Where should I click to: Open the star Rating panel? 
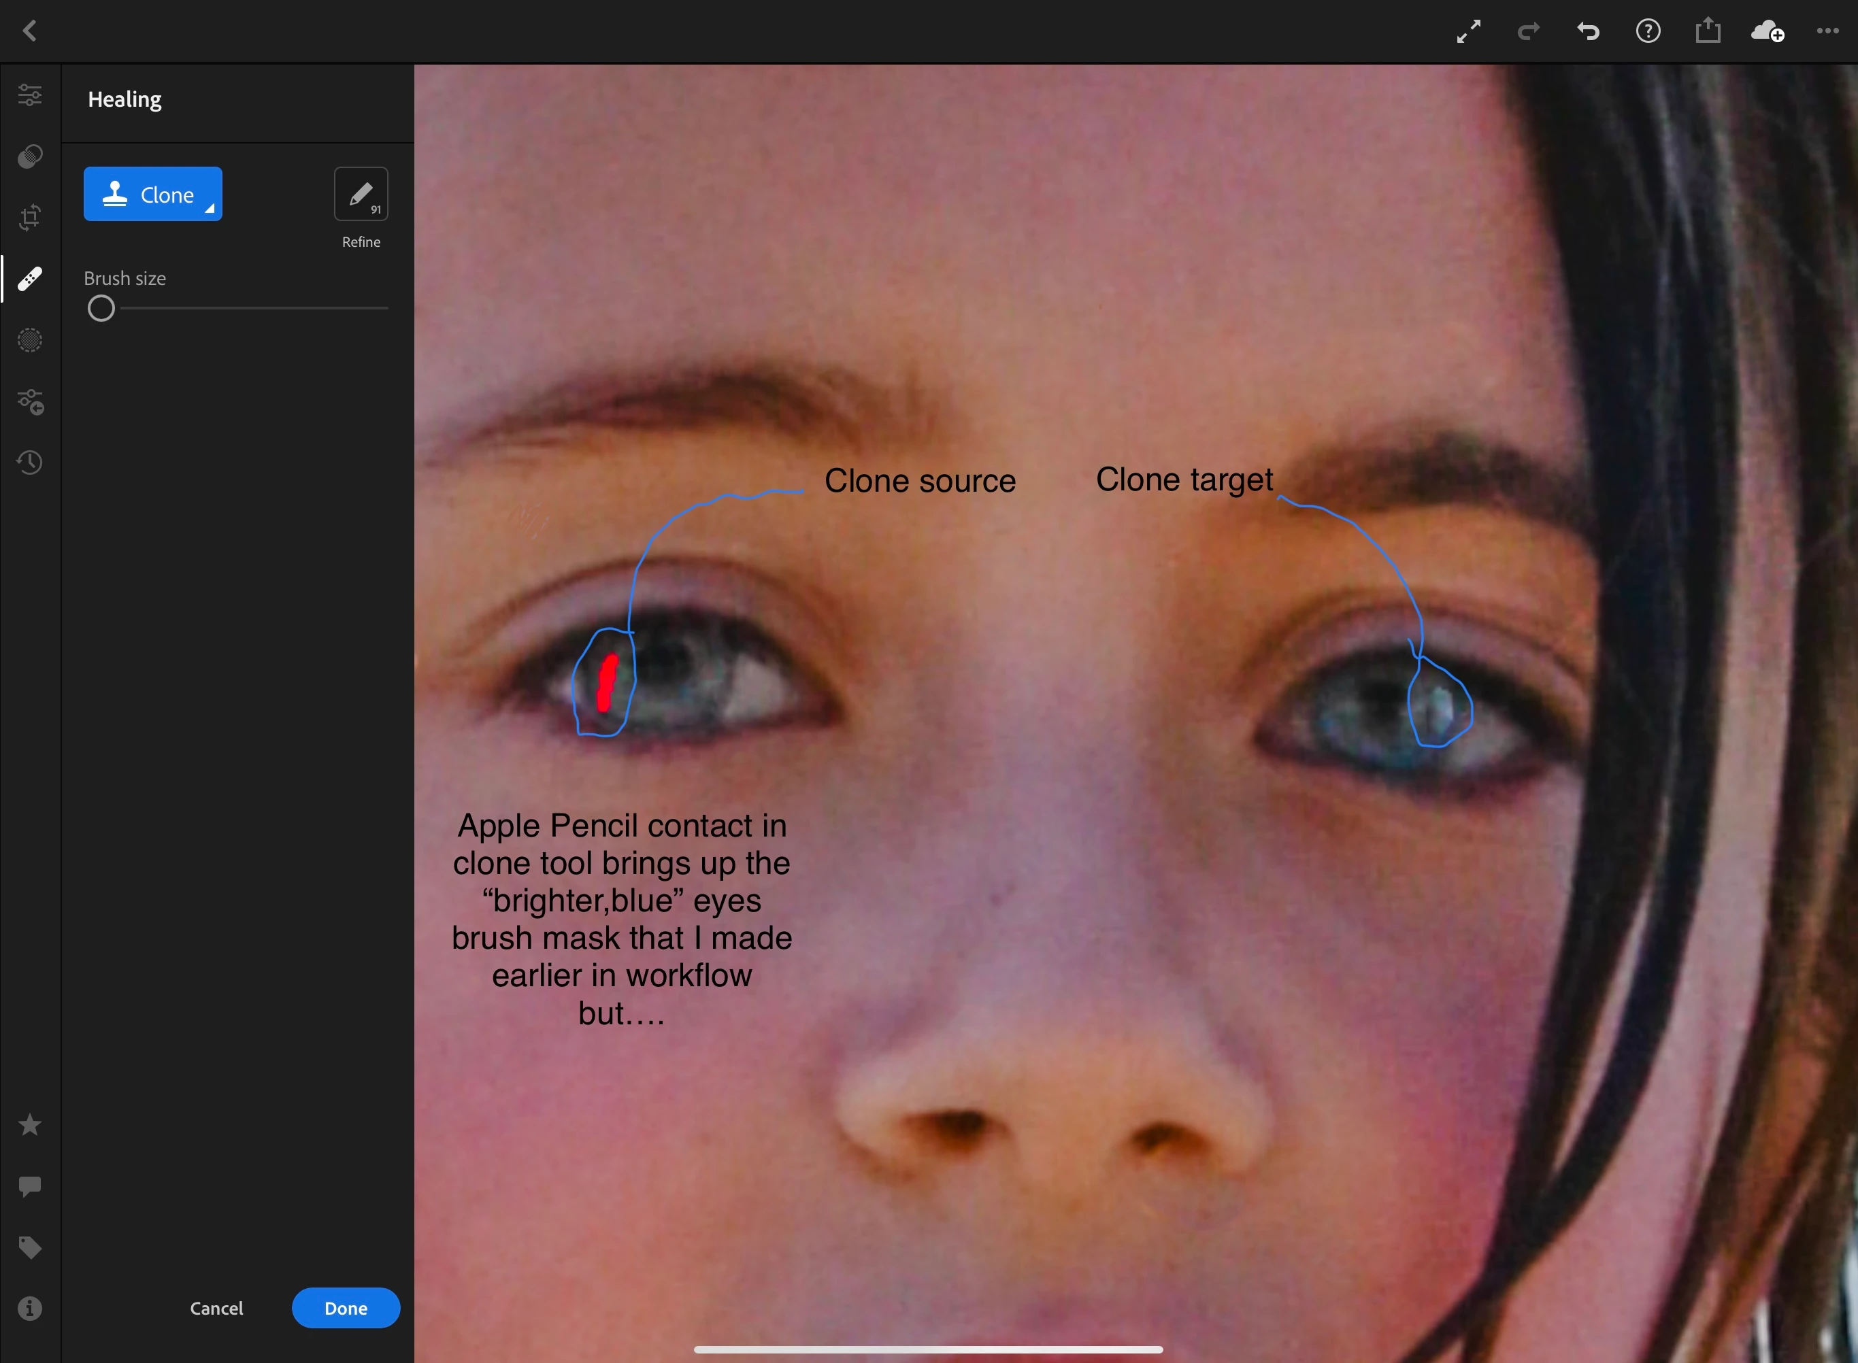point(30,1124)
